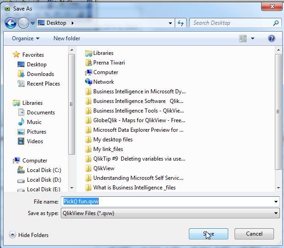Click the navigation pane scroll down arrow
The image size is (284, 248).
coord(72,188)
